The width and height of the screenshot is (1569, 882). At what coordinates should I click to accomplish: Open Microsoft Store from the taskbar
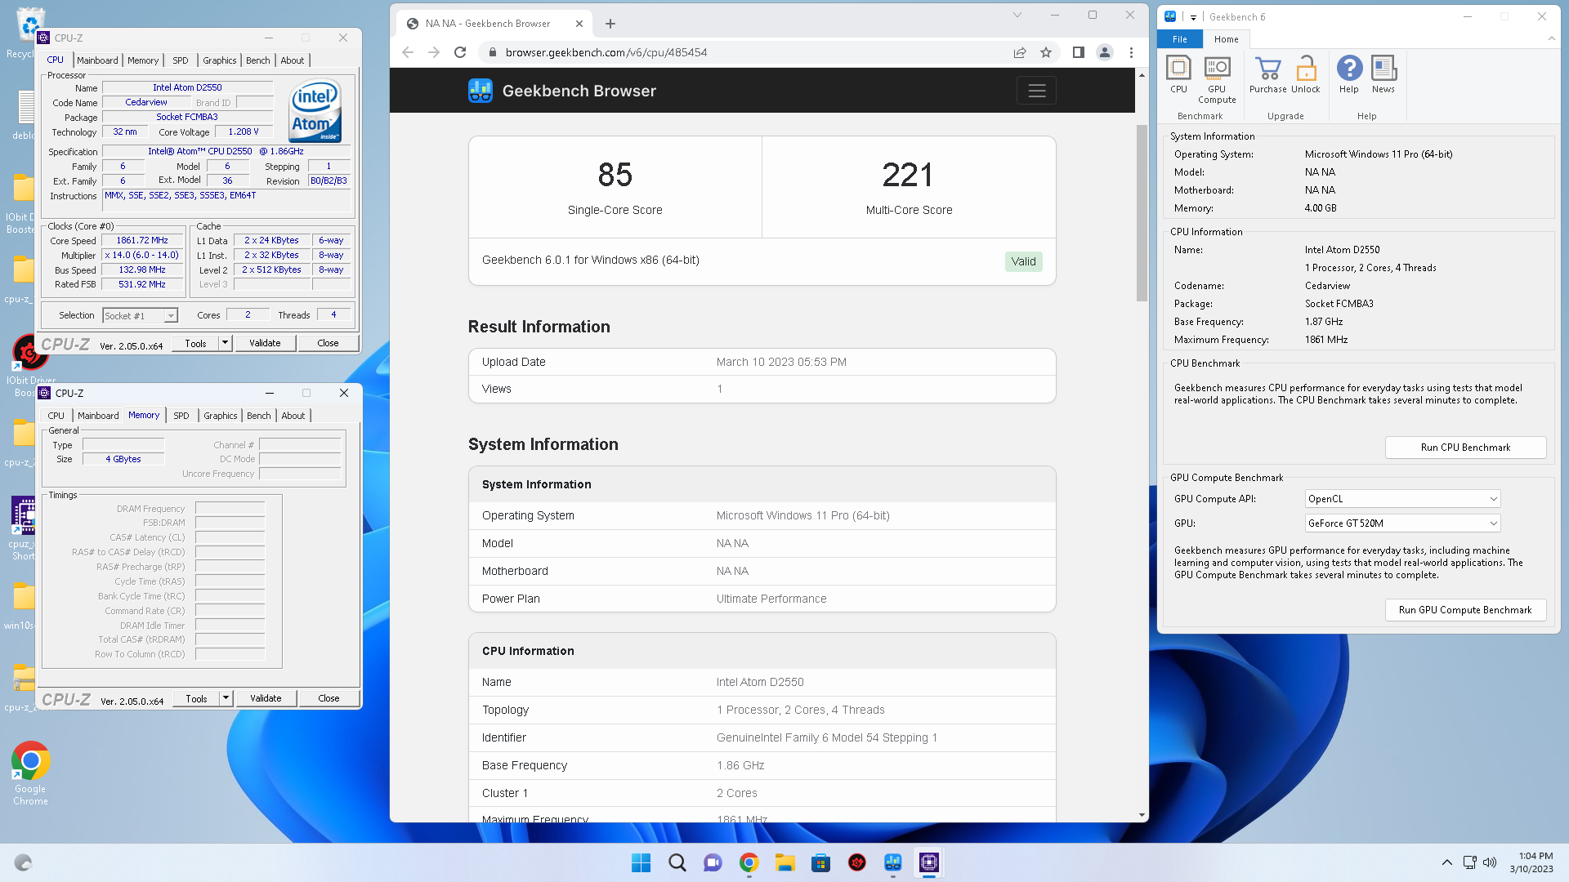[x=821, y=862]
